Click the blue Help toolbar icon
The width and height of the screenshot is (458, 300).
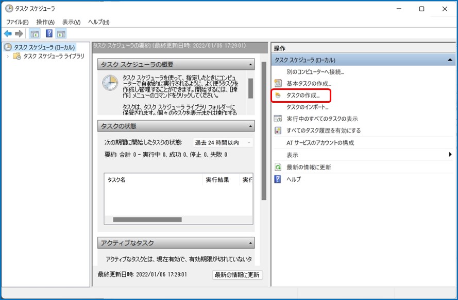coord(49,34)
